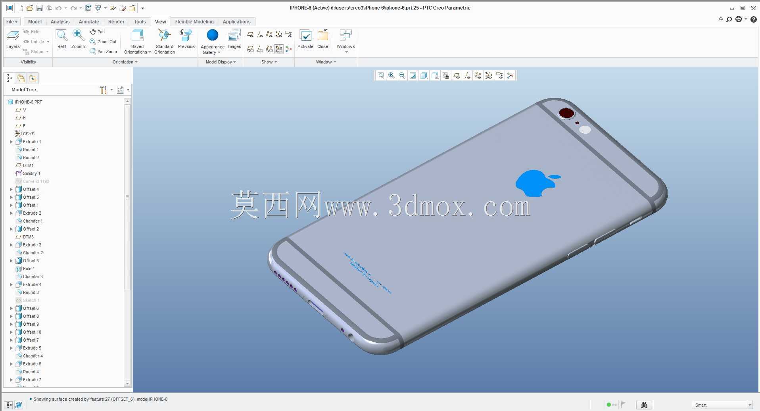Viewport: 760px width, 411px height.
Task: Open the favorites navigator tab with star
Action: [x=33, y=78]
